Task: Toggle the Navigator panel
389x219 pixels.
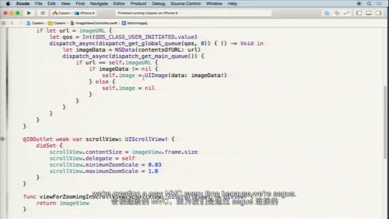Action: pyautogui.click(x=359, y=13)
